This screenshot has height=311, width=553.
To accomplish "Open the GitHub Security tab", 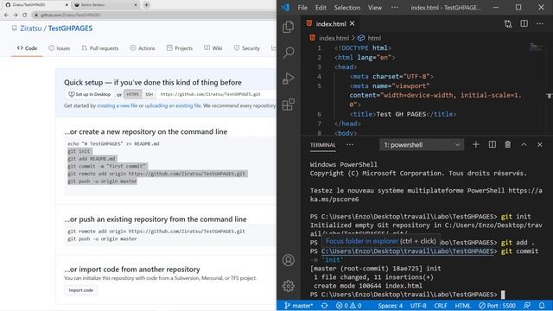I will [x=247, y=48].
